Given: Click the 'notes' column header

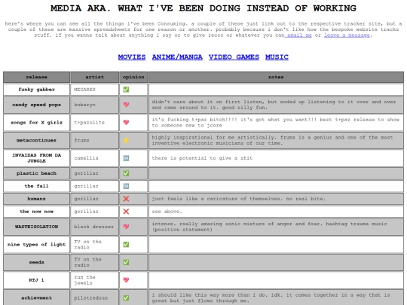Looking at the screenshot, I should point(276,77).
